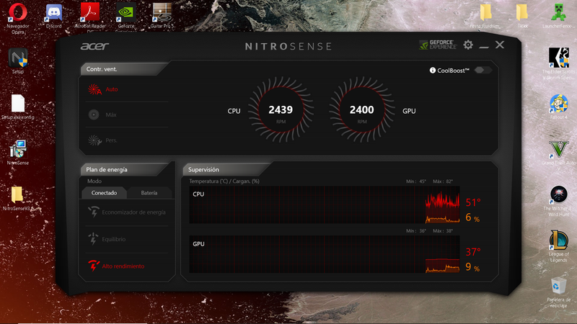Open Discord desktop shortcut
Screen dimensions: 577x324
pyautogui.click(x=53, y=16)
